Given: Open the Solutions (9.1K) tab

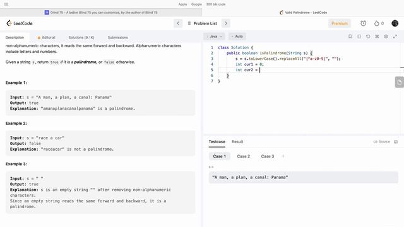Looking at the screenshot, I should 81,38.
